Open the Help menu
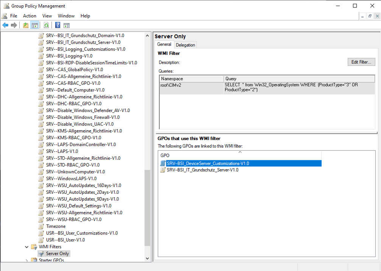 click(x=85, y=16)
